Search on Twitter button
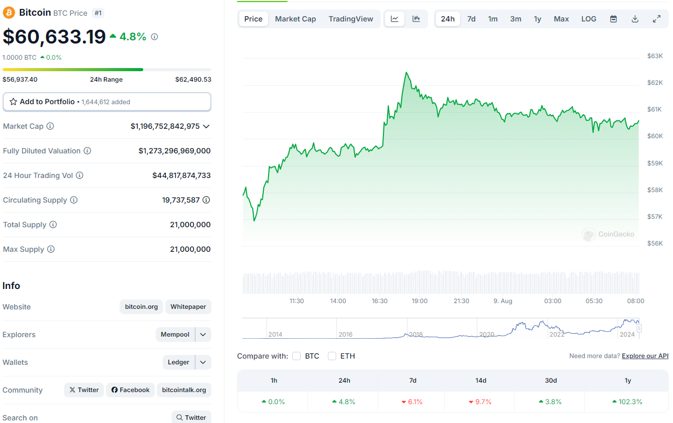The height and width of the screenshot is (423, 673). pos(191,417)
